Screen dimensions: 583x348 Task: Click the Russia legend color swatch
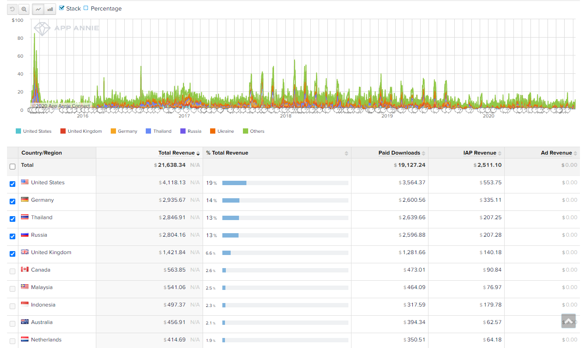(x=183, y=131)
